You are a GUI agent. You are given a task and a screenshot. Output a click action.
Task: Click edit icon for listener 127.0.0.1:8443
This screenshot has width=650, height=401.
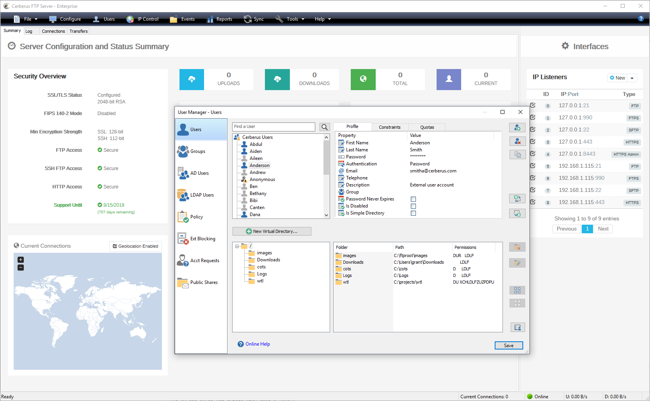(x=533, y=154)
